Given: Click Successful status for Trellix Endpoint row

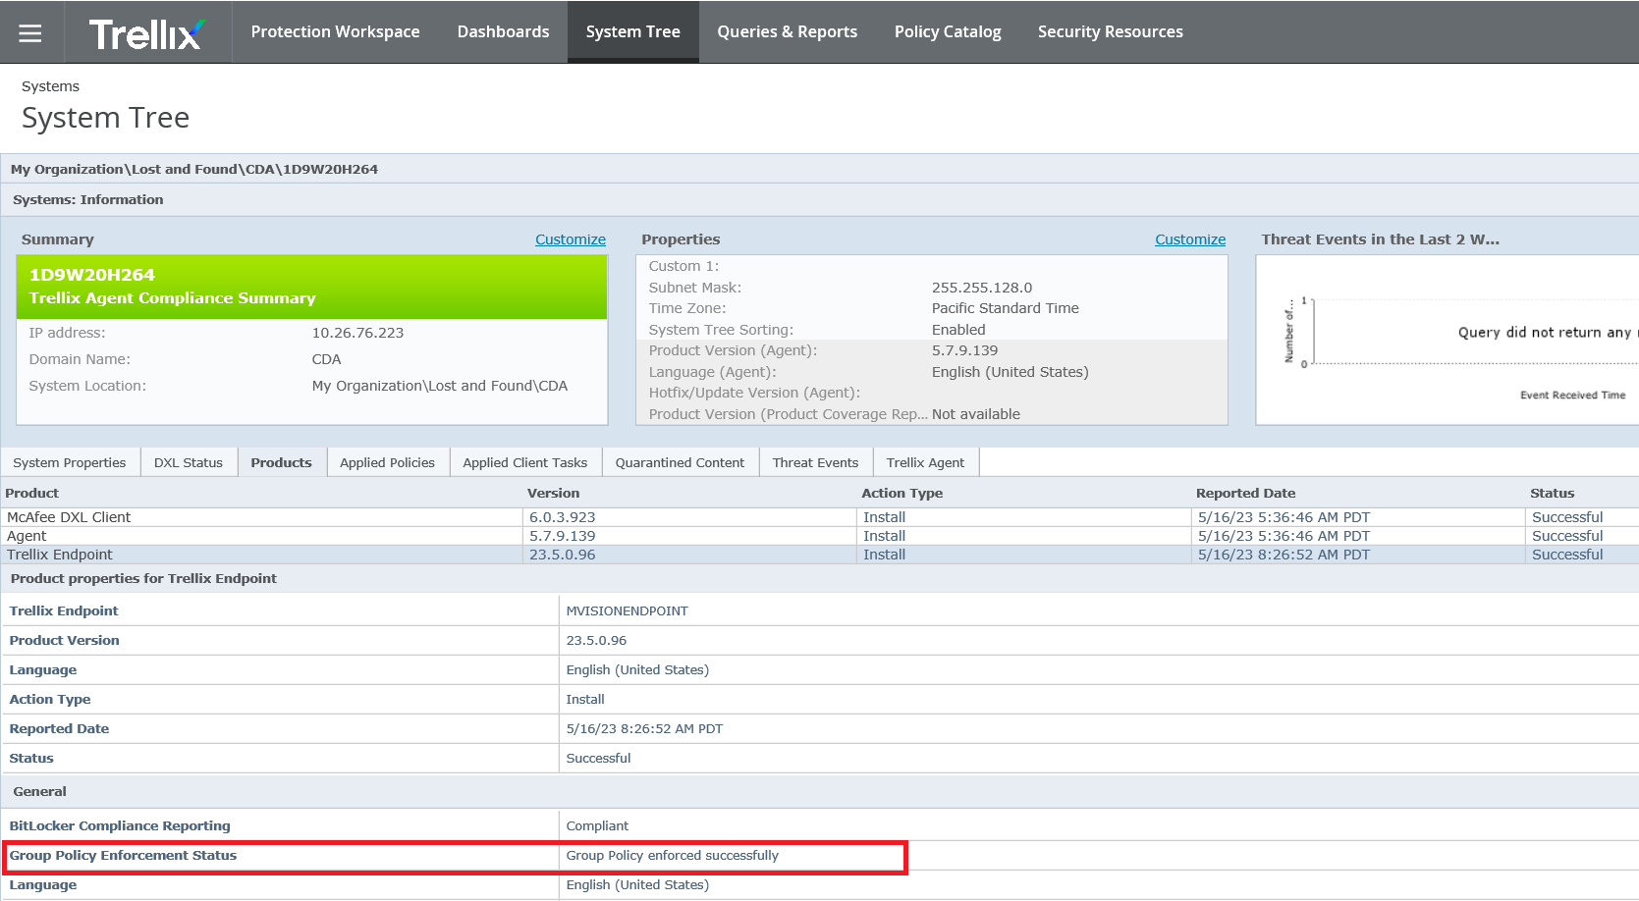Looking at the screenshot, I should coord(1567,555).
